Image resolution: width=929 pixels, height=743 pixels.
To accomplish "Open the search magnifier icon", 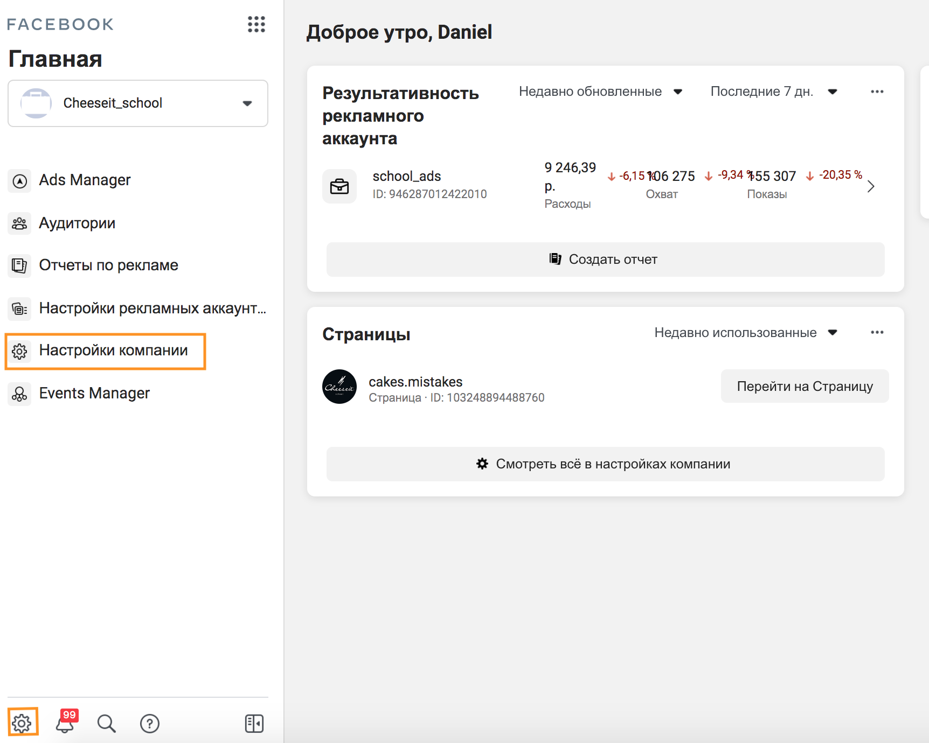I will tap(107, 724).
